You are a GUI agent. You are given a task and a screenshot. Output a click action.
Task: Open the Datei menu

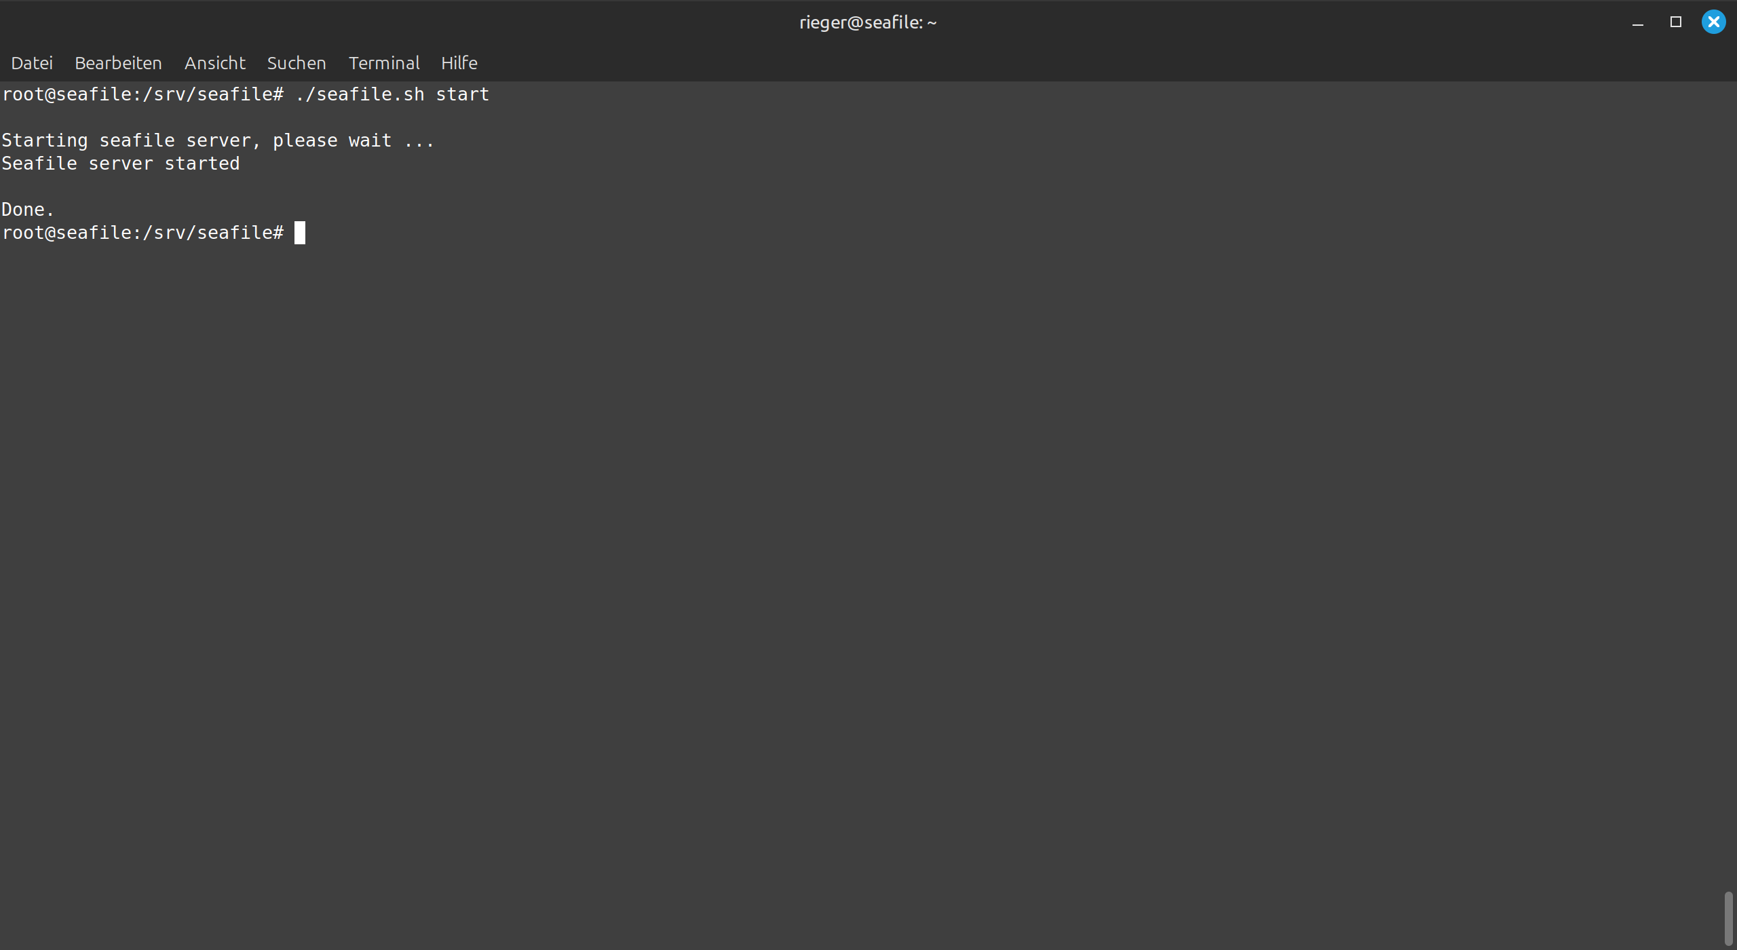(x=32, y=63)
